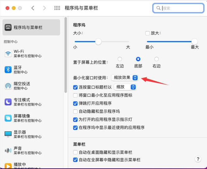Enable 自动在桌面隐藏和显示菜单栏 checkbox
Screen dimensions: 207x169
(75, 153)
